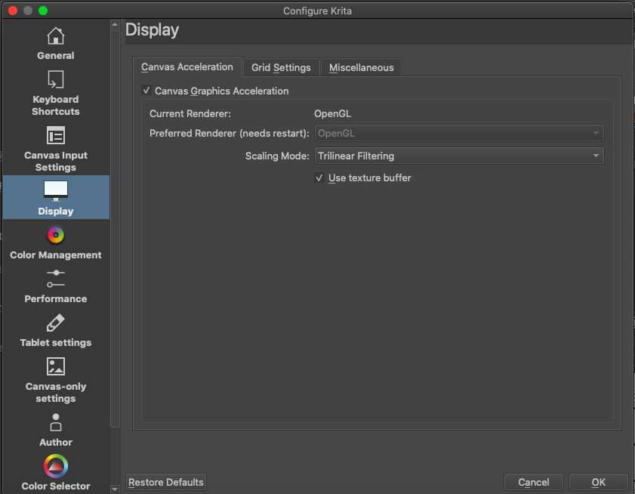Switch to the Grid Settings tab

[x=281, y=68]
